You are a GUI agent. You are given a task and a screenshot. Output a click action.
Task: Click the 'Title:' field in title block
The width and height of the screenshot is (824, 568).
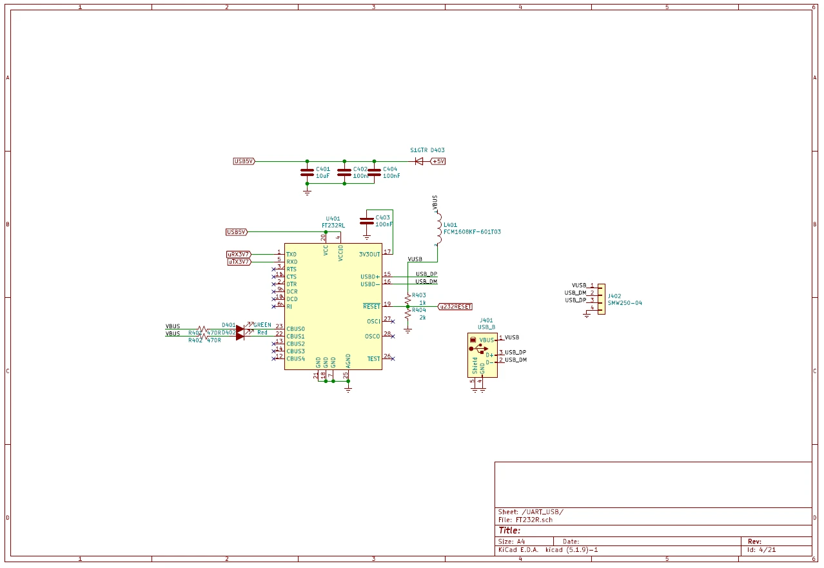pos(509,531)
